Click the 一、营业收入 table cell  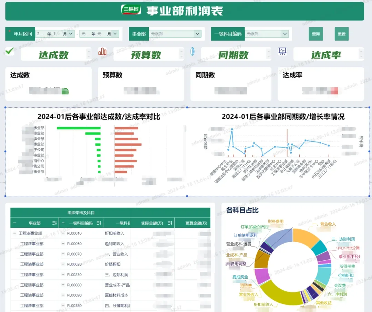116,254
